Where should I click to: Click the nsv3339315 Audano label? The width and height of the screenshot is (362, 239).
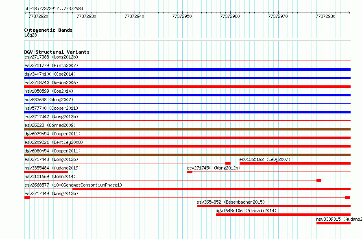(339, 219)
